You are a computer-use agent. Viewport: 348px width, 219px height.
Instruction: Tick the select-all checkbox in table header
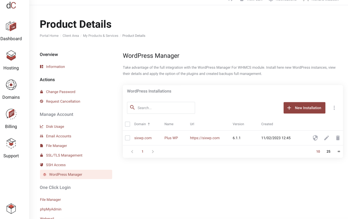pyautogui.click(x=128, y=124)
